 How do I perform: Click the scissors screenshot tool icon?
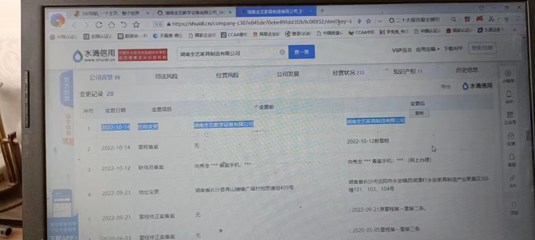491,18
